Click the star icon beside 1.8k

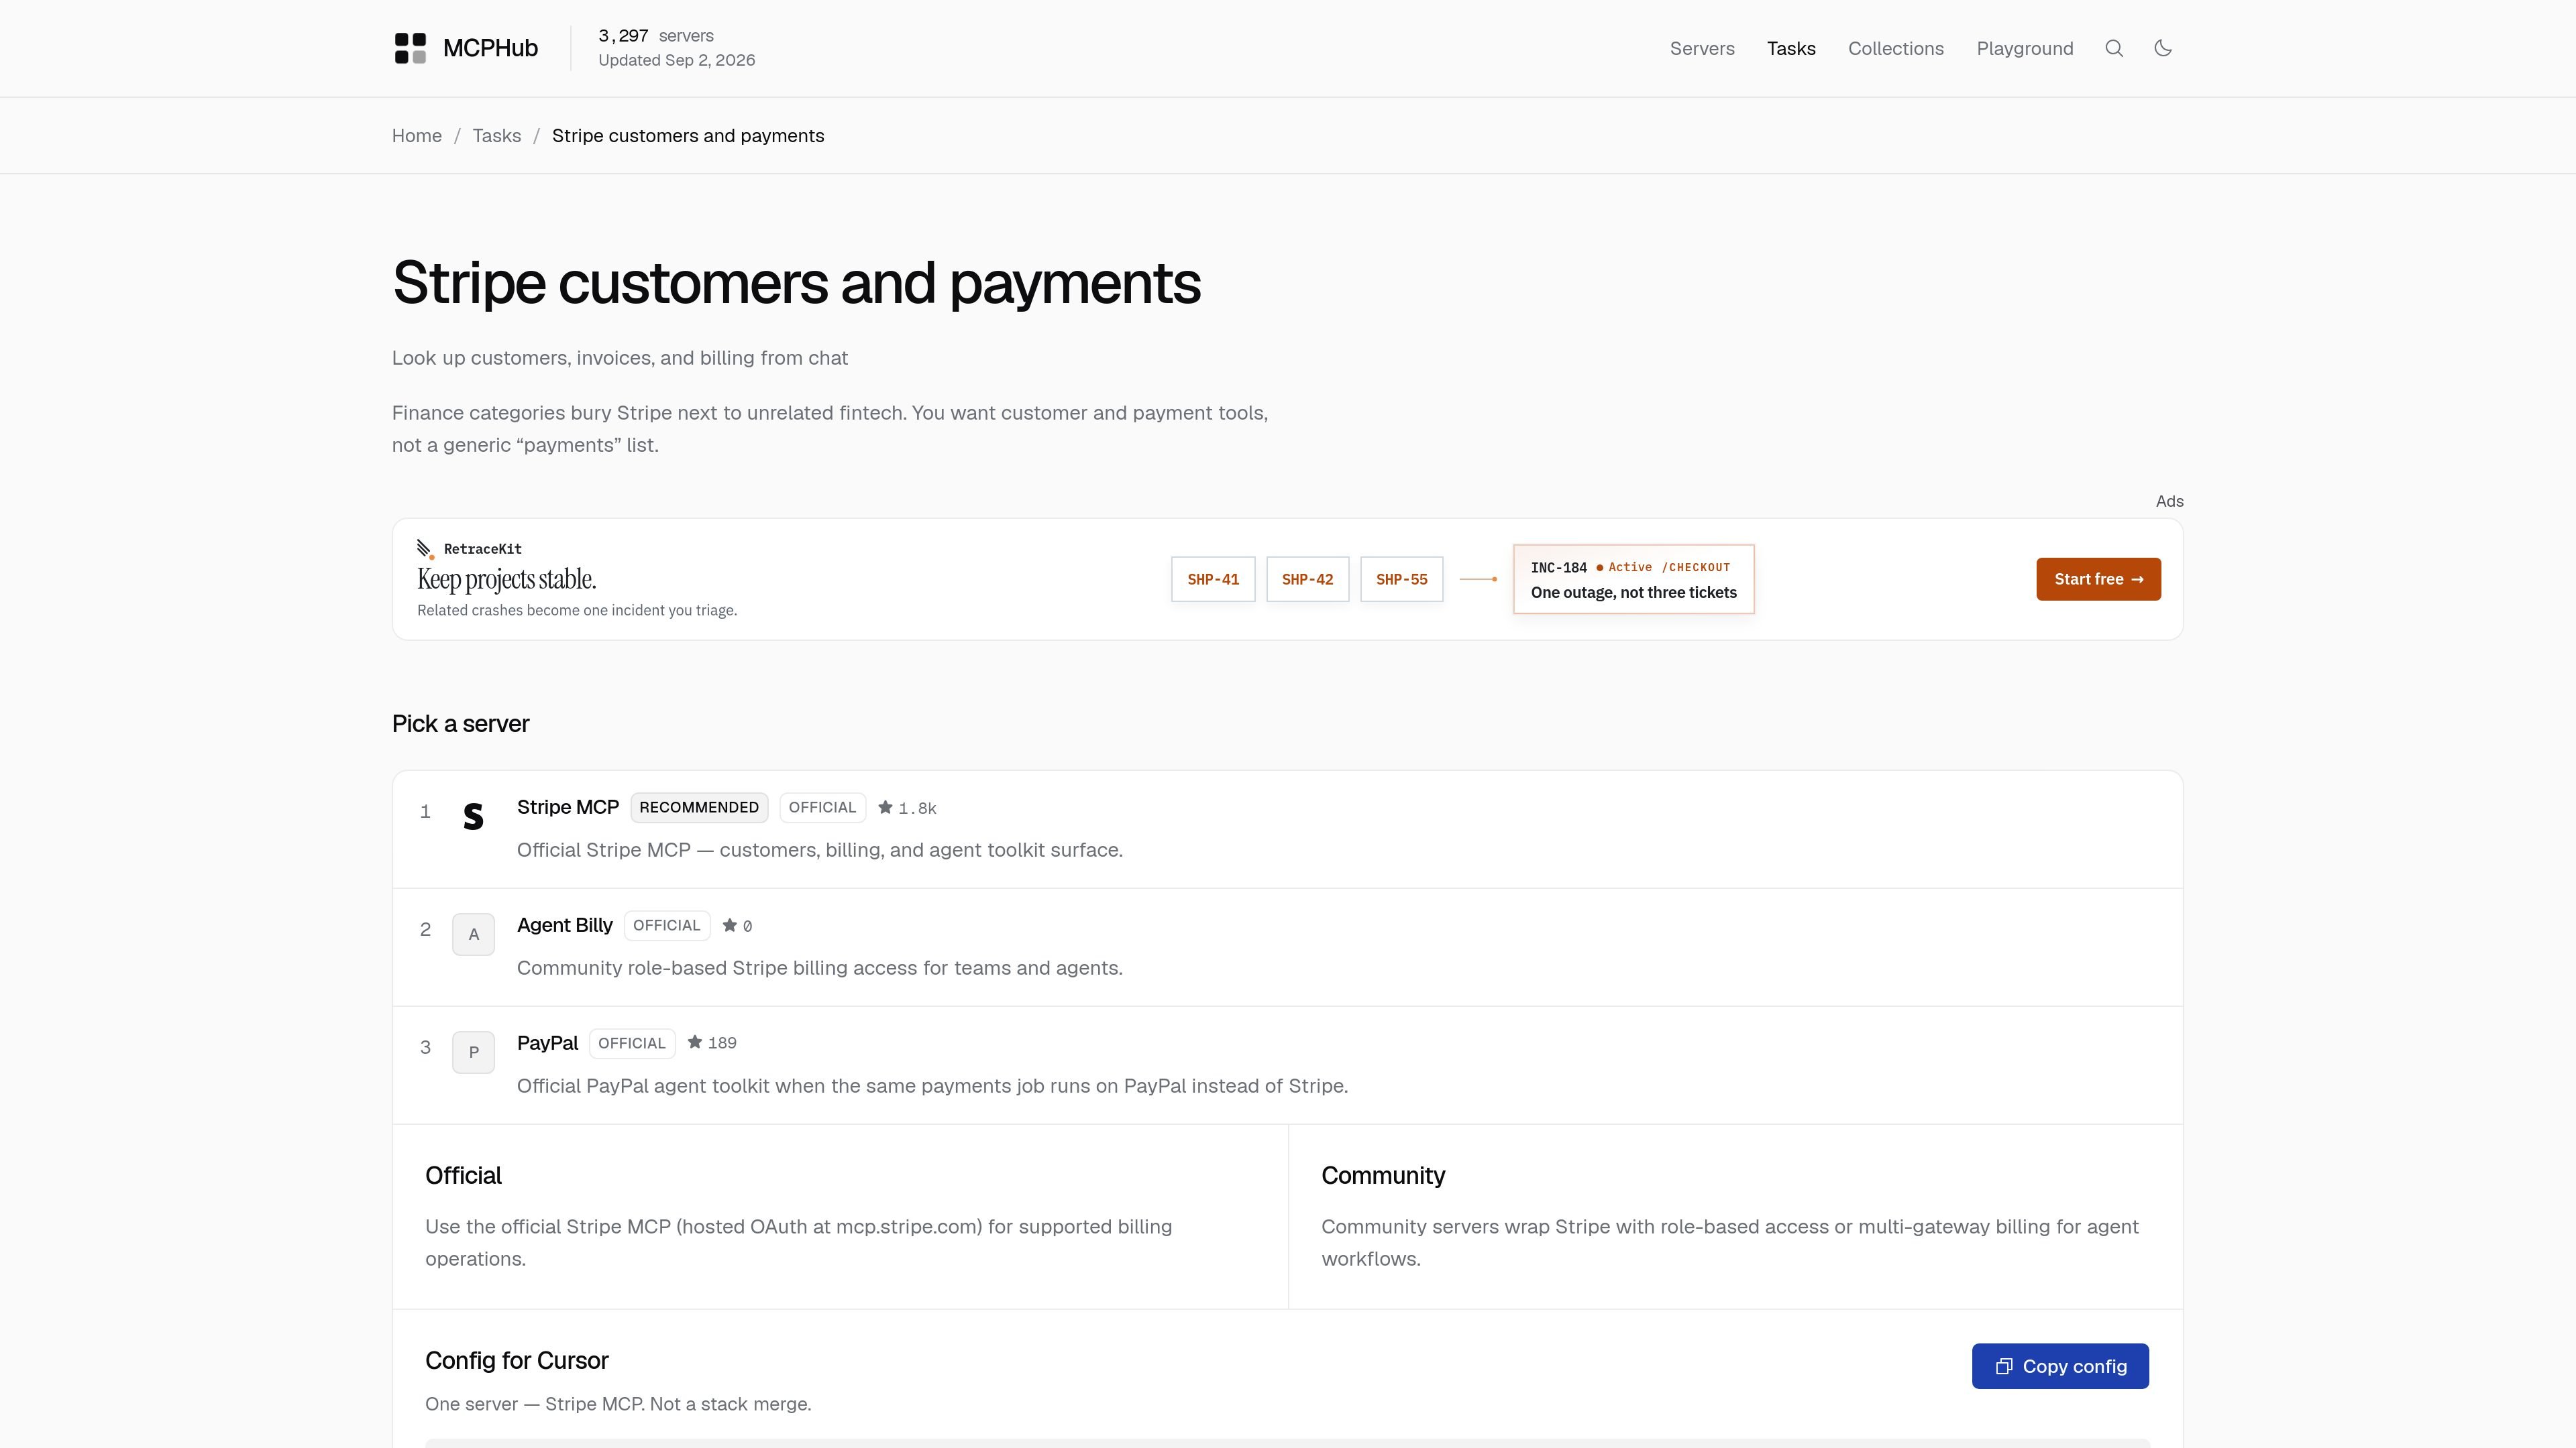(885, 807)
